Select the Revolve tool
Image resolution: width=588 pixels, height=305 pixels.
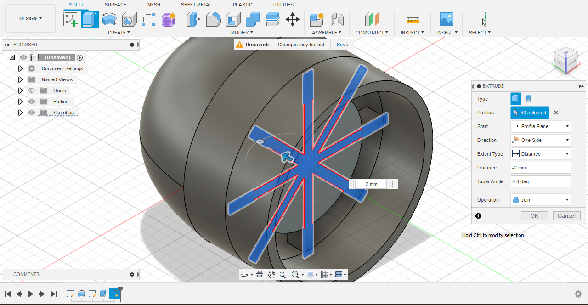tap(109, 19)
